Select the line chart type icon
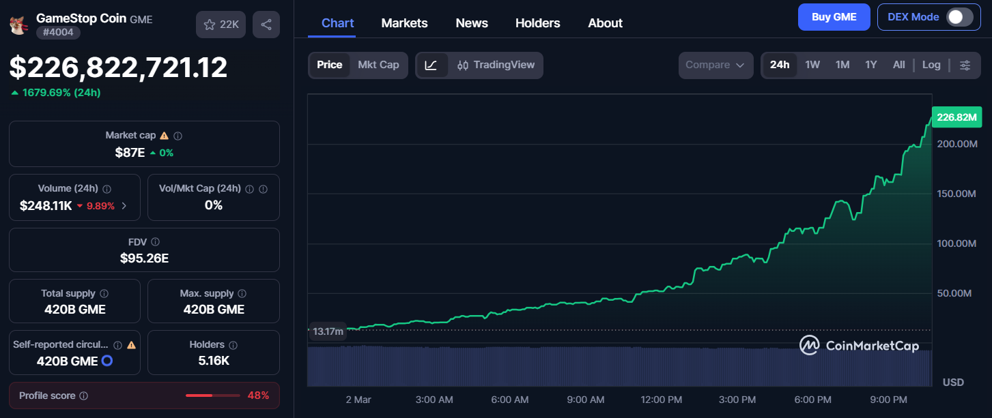The width and height of the screenshot is (992, 418). 431,65
